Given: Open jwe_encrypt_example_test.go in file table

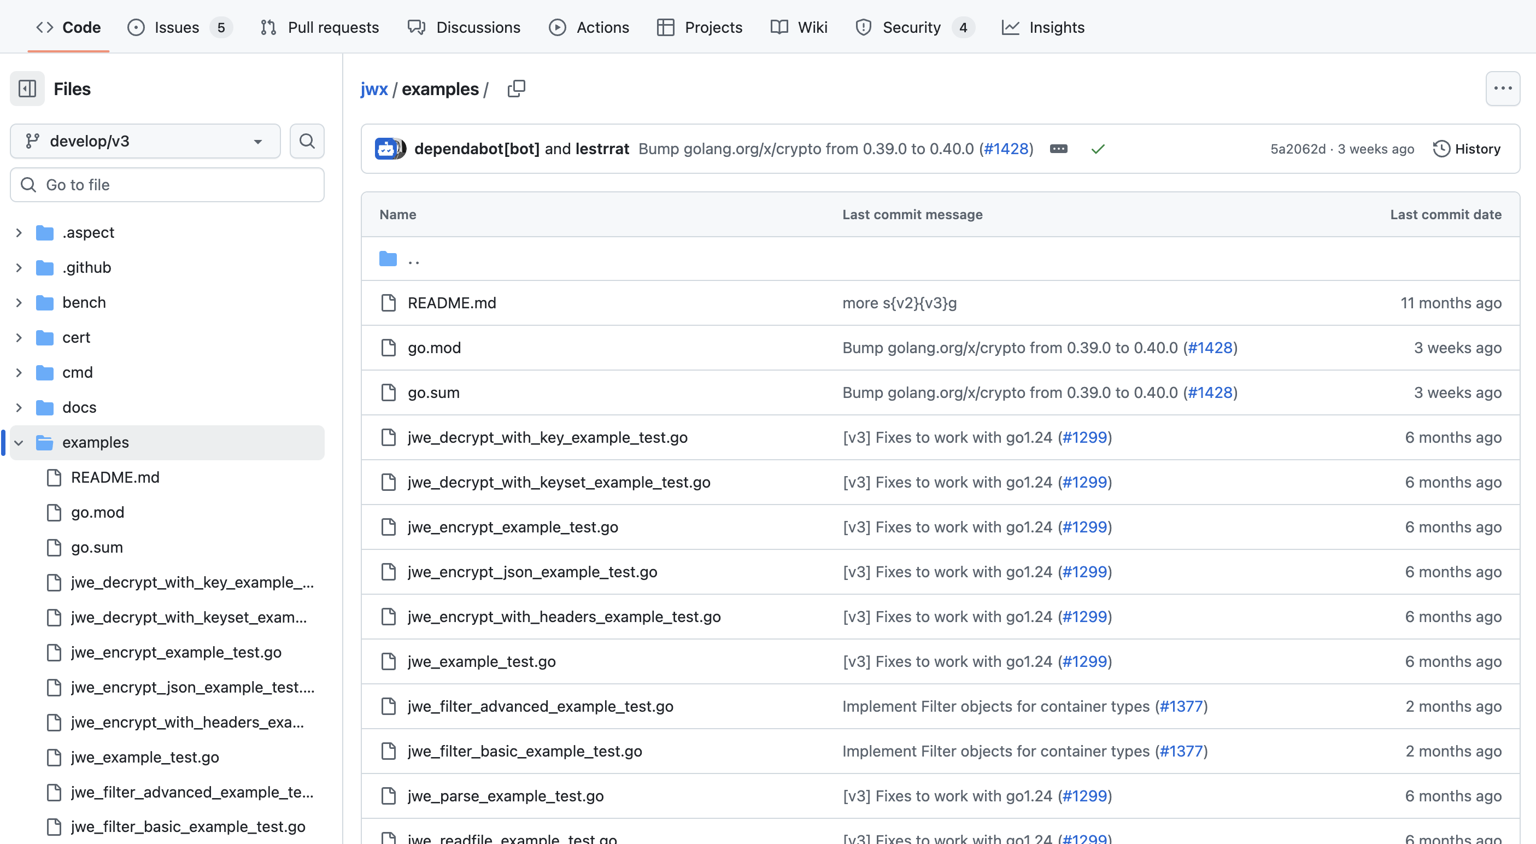Looking at the screenshot, I should coord(513,527).
